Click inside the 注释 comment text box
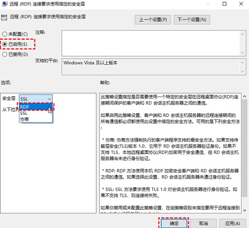The width and height of the screenshot is (249, 228). (151, 43)
